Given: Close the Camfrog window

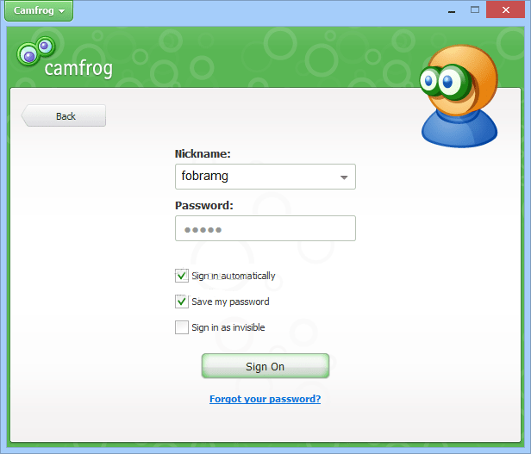Looking at the screenshot, I should coord(506,9).
